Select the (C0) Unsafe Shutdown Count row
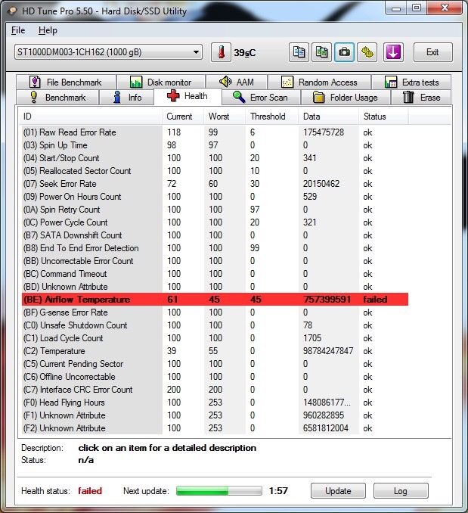The width and height of the screenshot is (468, 513). (x=215, y=325)
